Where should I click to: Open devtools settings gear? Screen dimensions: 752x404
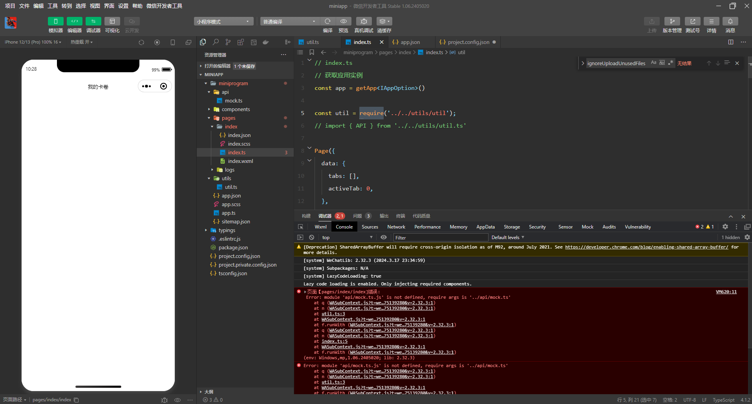coord(725,227)
